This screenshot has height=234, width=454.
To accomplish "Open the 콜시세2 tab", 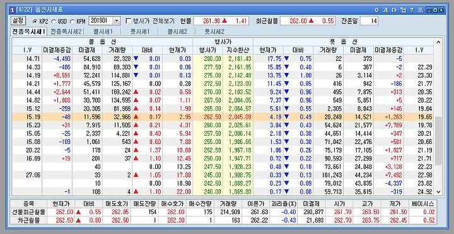I will (177, 31).
